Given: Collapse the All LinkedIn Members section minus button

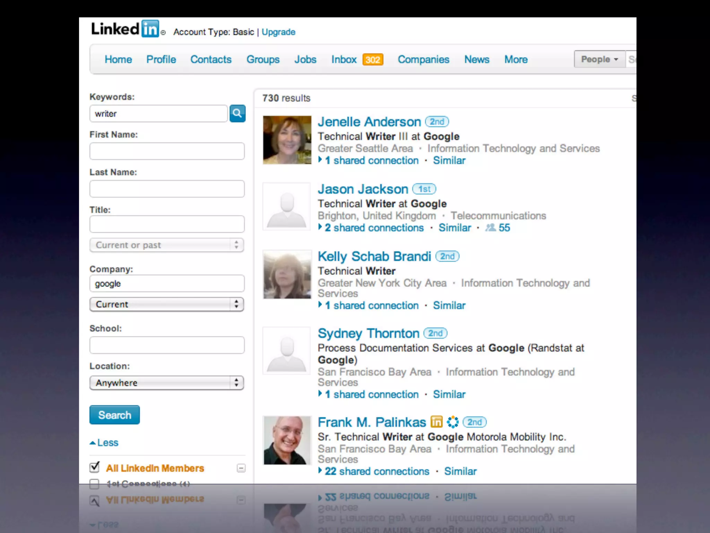Looking at the screenshot, I should (241, 468).
